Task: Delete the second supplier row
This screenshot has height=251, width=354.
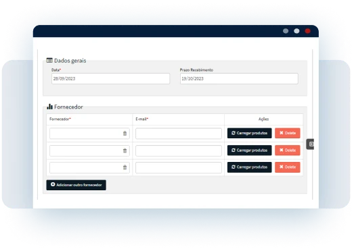Action: point(288,150)
